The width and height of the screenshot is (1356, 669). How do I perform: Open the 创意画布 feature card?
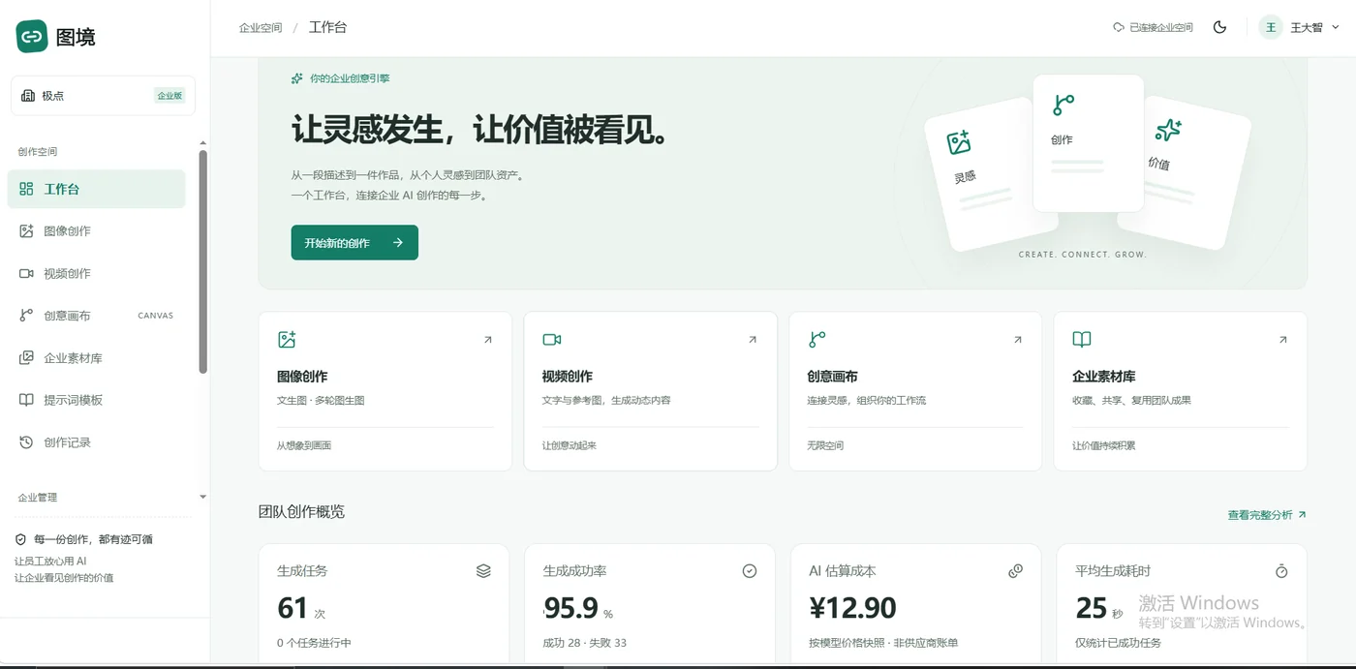pos(915,391)
